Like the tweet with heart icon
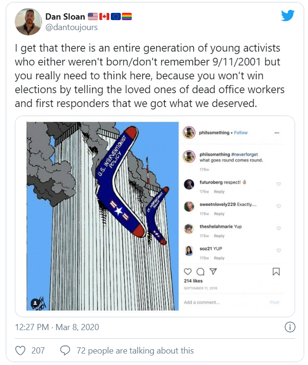 21,351
